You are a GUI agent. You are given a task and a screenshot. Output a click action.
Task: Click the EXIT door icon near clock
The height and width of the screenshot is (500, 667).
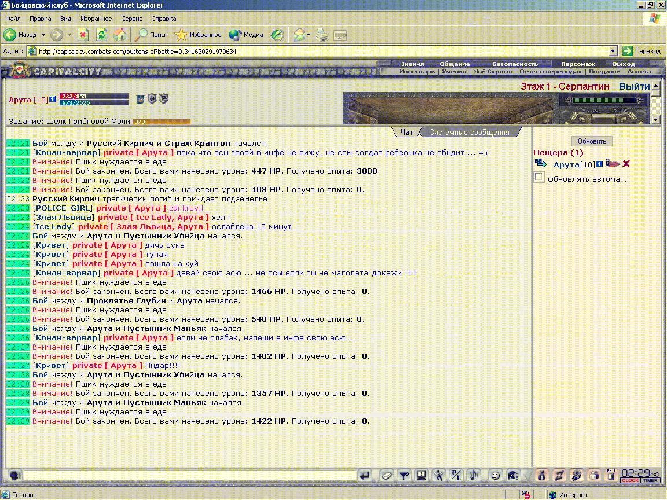pyautogui.click(x=611, y=475)
